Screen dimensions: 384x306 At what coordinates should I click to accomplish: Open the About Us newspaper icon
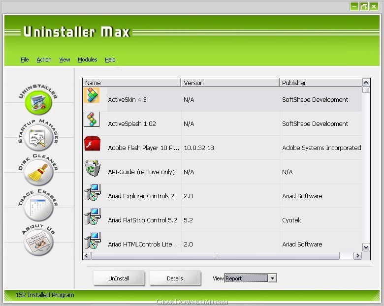click(x=38, y=242)
